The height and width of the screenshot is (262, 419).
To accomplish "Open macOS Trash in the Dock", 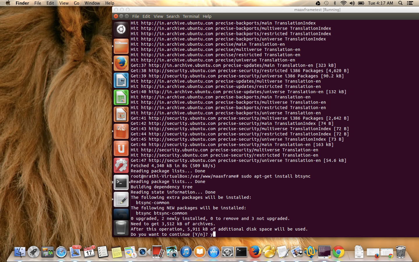I will (x=401, y=252).
